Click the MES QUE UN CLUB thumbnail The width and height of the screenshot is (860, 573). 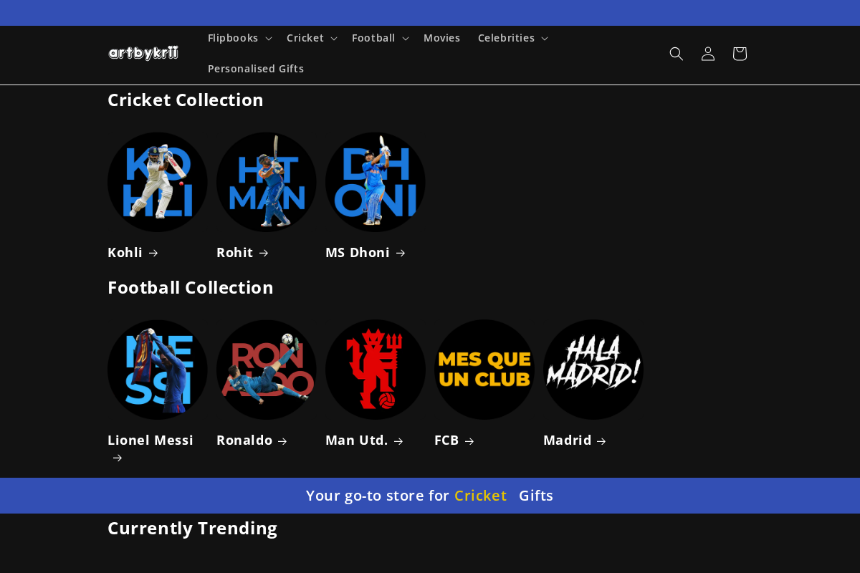(x=484, y=370)
